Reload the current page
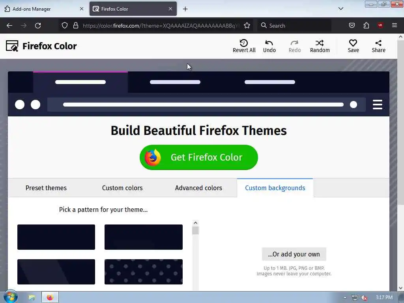 click(x=38, y=26)
